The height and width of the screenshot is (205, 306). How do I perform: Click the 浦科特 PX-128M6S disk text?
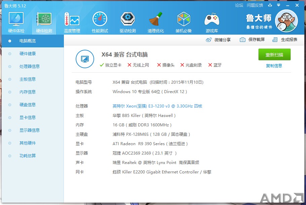151,134
